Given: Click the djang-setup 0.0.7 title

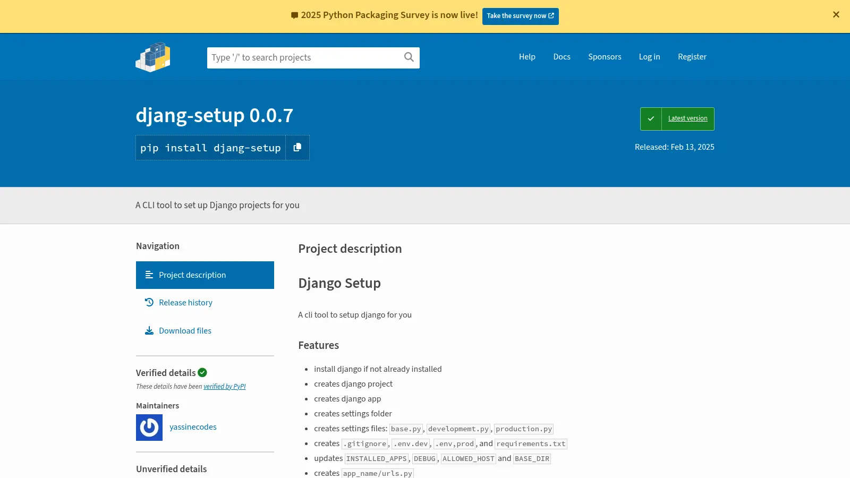Looking at the screenshot, I should (214, 115).
